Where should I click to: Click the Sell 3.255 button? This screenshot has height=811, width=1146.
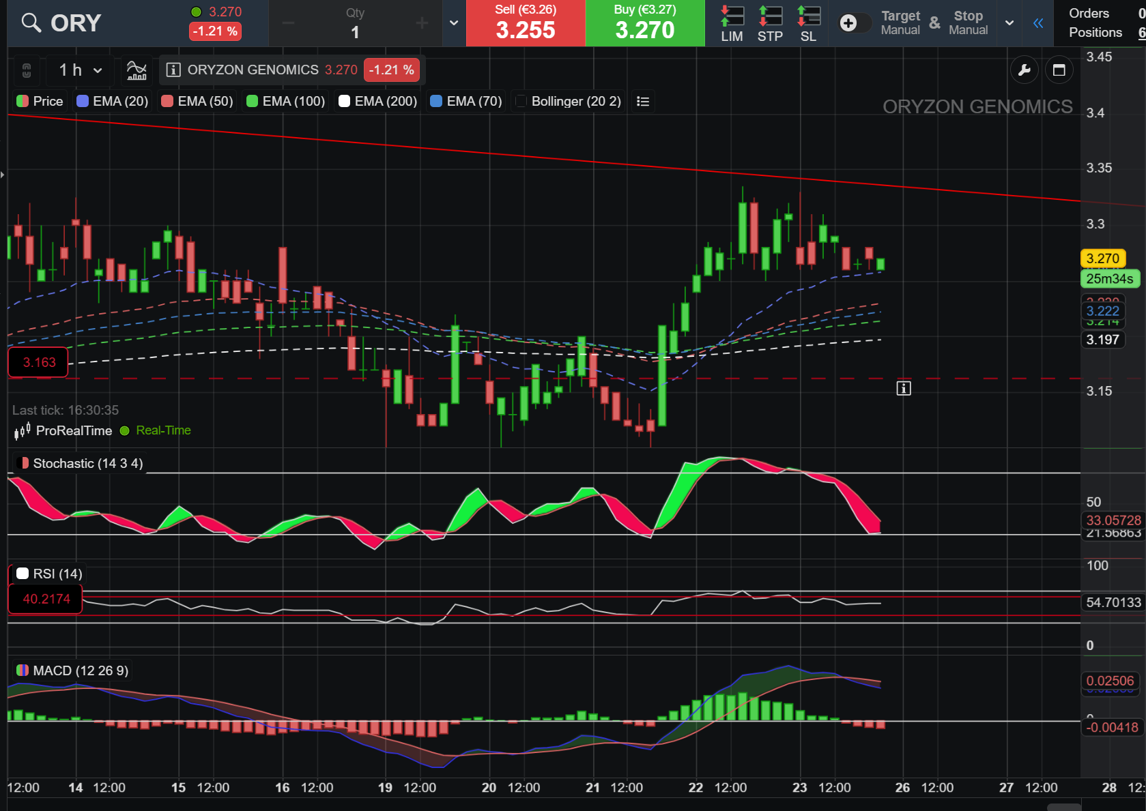[526, 23]
